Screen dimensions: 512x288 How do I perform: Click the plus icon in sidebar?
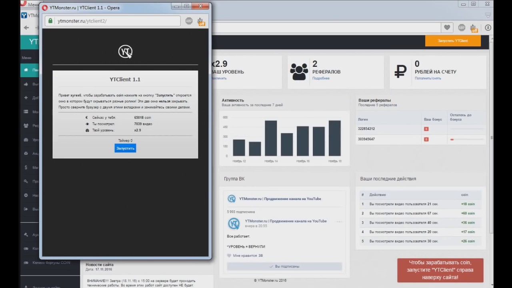26,98
